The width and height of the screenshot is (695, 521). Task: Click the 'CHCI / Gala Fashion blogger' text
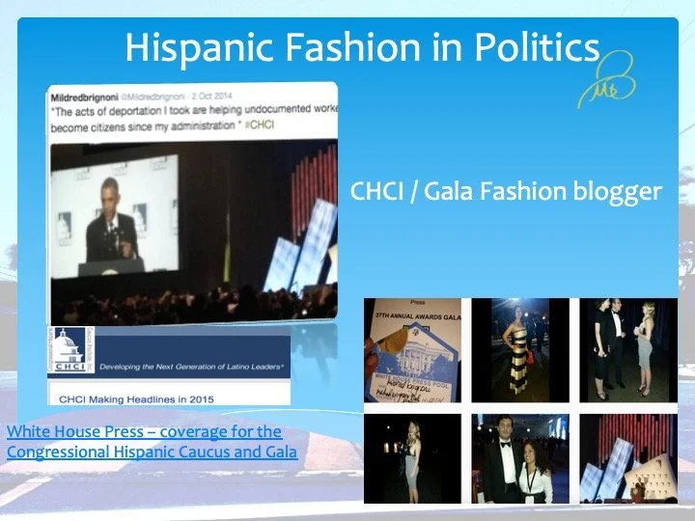(x=506, y=192)
